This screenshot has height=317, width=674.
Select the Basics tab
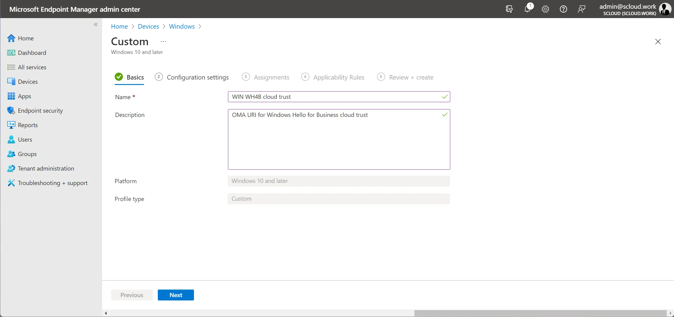coord(129,77)
